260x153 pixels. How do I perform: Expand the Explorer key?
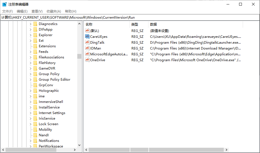coord(30,35)
